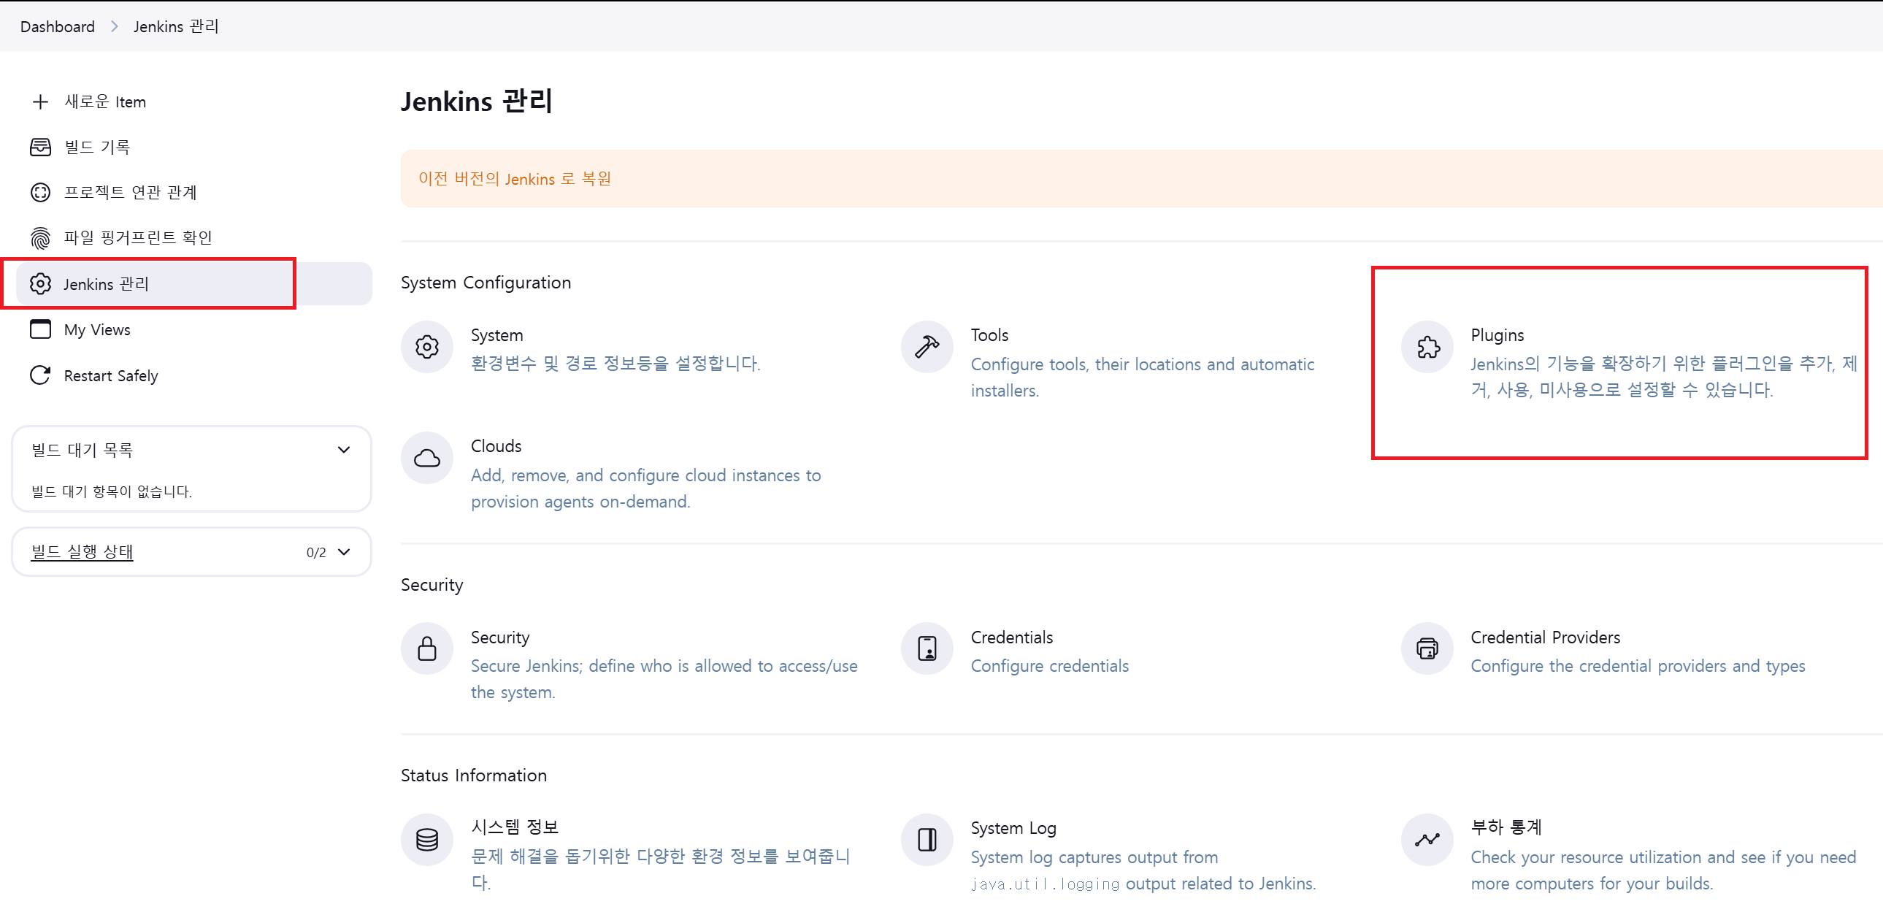Screen dimensions: 1883x923
Task: Click the Clouds cloud icon
Action: tap(427, 458)
